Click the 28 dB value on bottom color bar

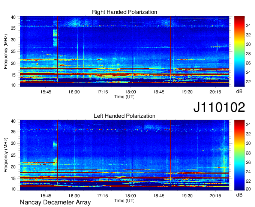click(x=248, y=153)
